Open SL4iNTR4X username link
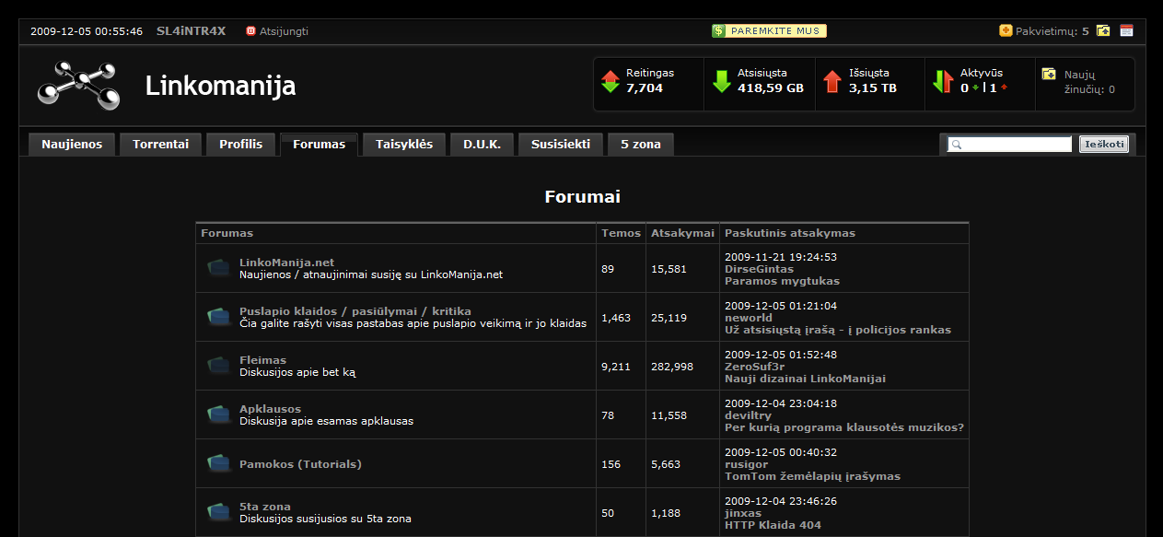Viewport: 1163px width, 537px height. [x=191, y=31]
